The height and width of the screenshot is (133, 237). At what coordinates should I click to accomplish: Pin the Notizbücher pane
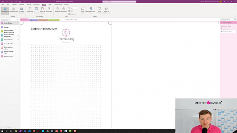(18, 20)
